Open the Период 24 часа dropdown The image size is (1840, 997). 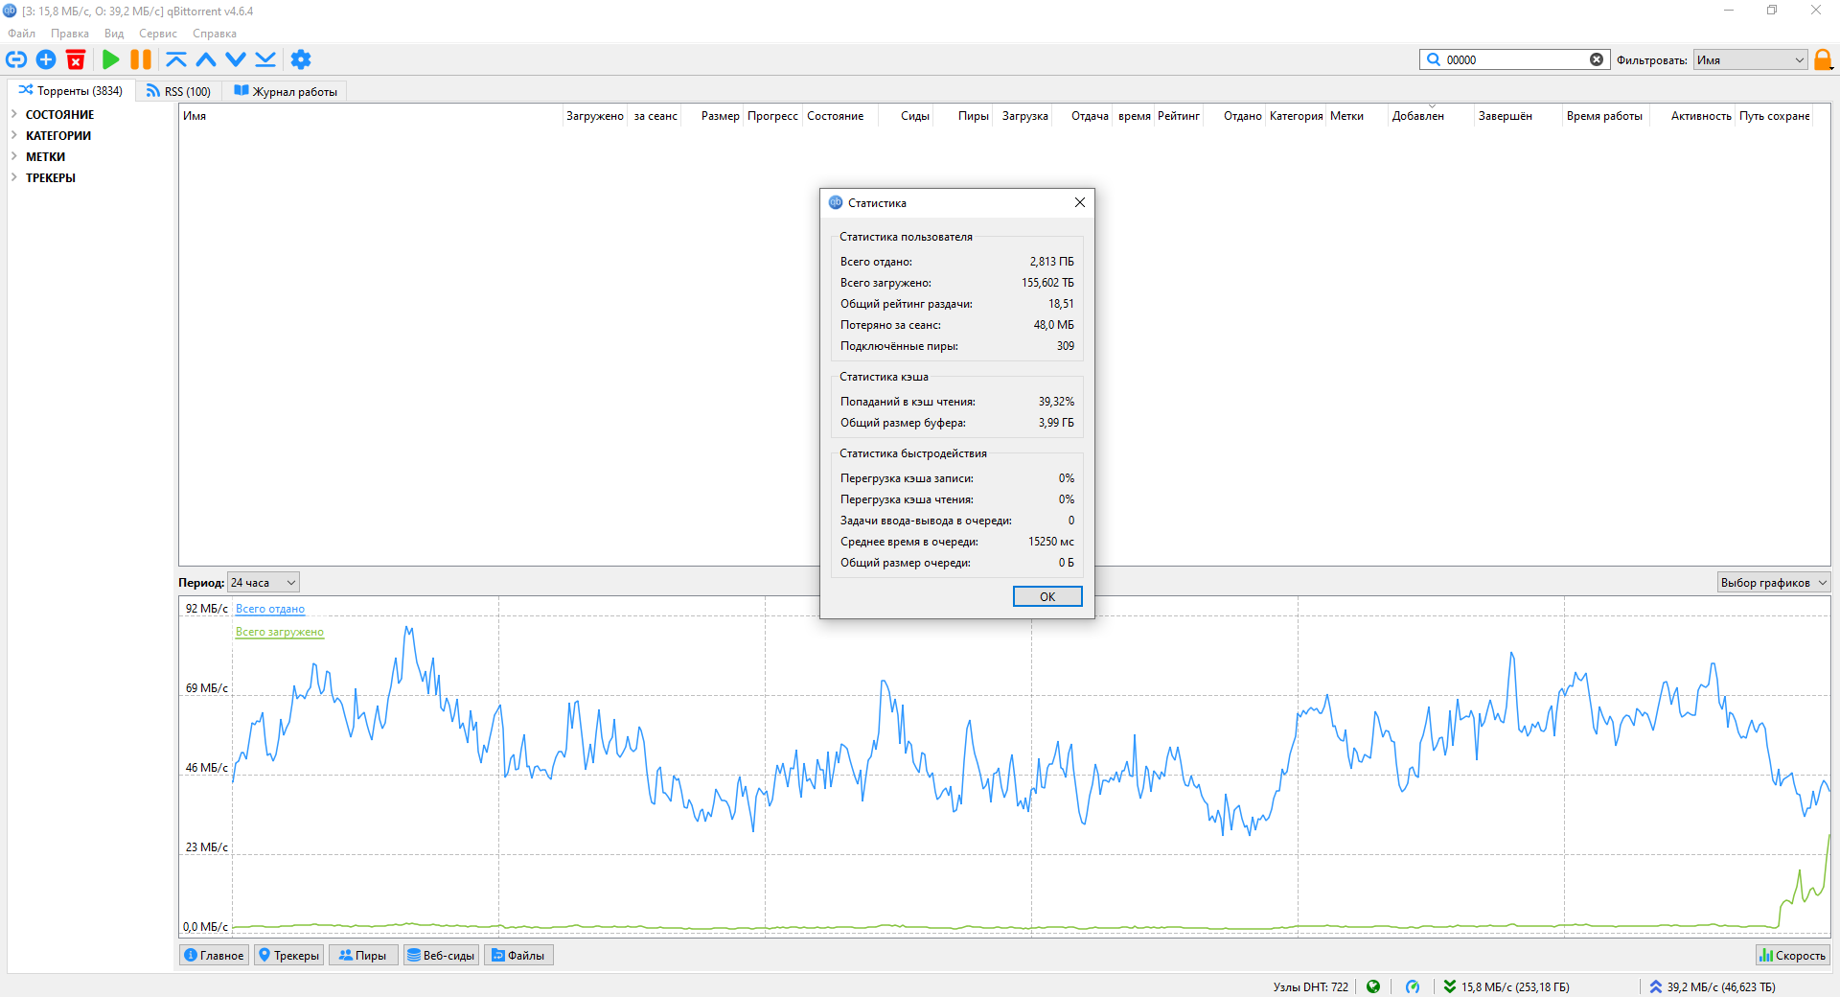264,583
